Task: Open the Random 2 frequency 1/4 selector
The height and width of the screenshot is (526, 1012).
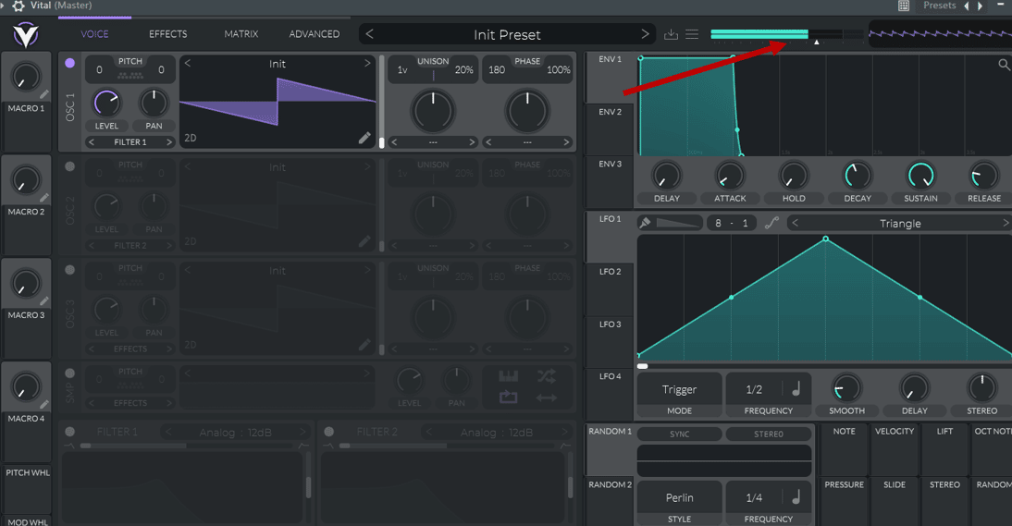Action: [x=754, y=497]
